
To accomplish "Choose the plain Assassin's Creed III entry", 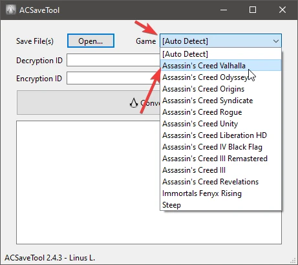I will 220,170.
